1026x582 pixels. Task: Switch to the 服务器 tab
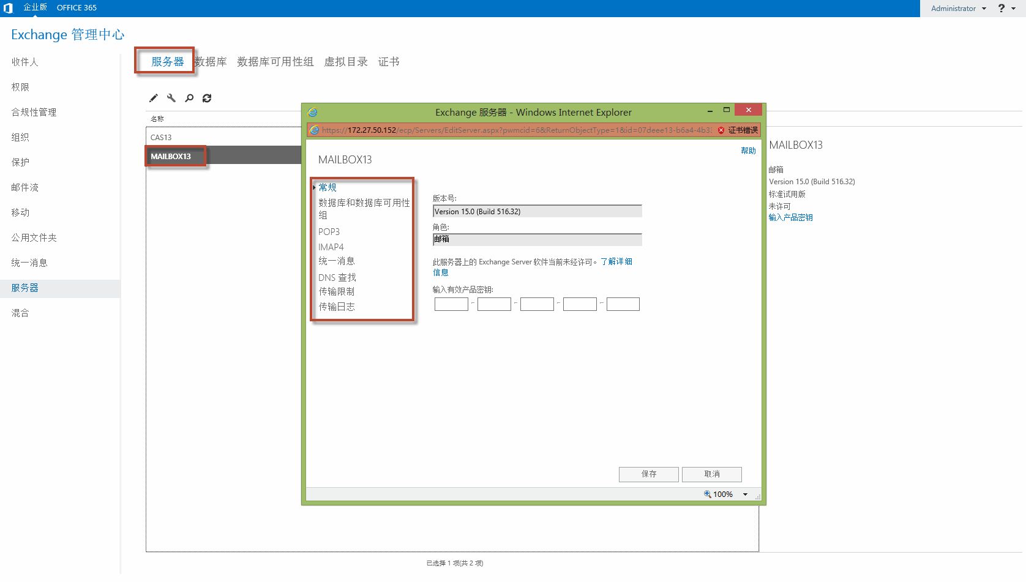[x=168, y=62]
